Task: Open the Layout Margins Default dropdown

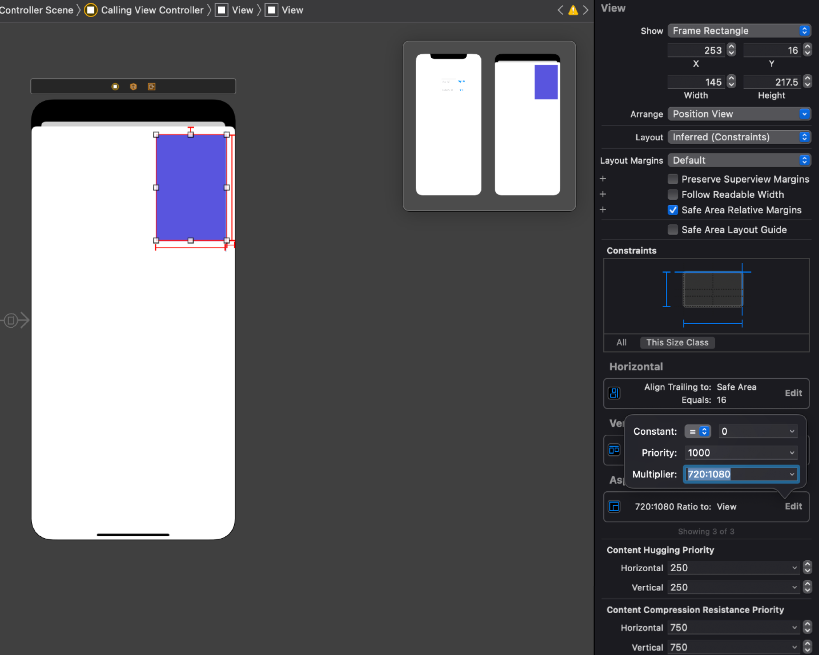Action: tap(739, 160)
